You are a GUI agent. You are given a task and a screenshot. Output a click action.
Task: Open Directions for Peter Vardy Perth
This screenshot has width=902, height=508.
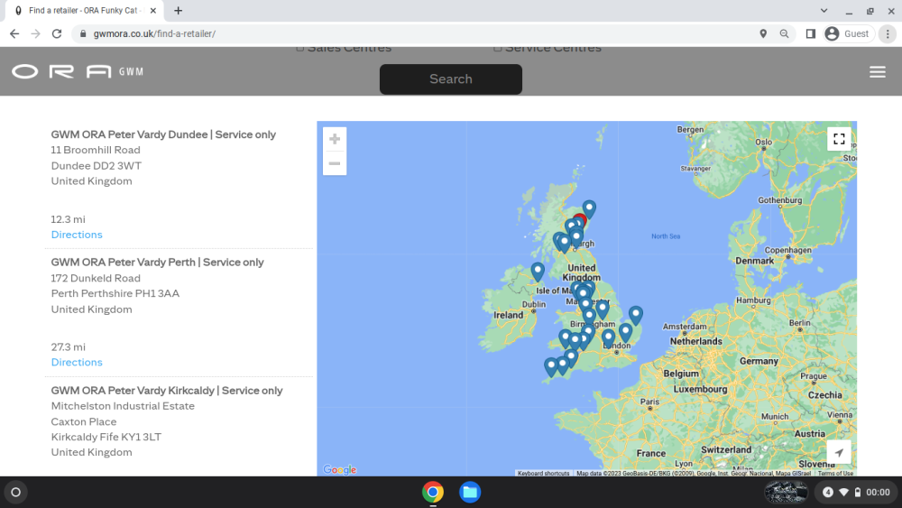pos(77,362)
